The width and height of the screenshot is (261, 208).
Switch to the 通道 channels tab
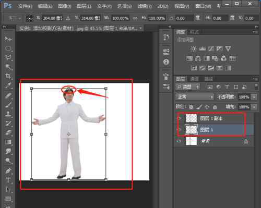point(194,79)
